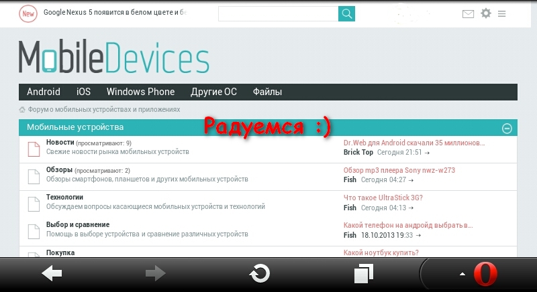
Task: Focus the search input field
Action: (x=278, y=13)
